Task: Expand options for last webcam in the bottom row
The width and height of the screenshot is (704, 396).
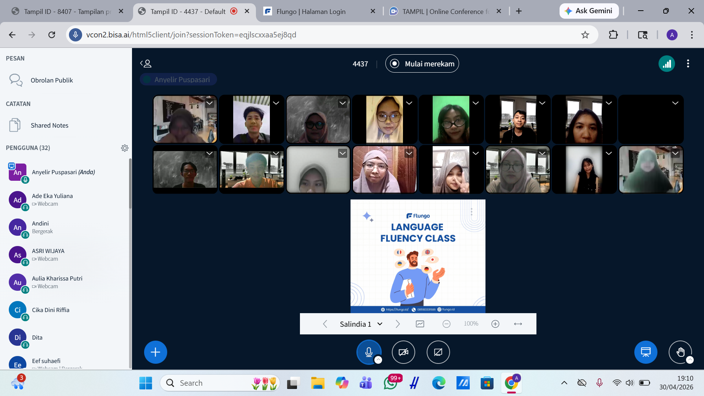Action: [675, 153]
